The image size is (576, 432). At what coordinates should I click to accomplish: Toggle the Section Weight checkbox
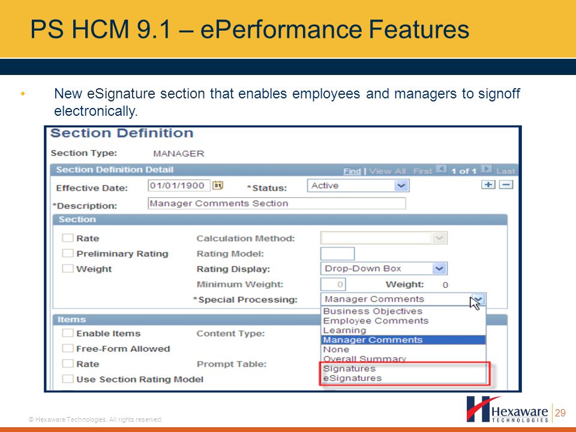pyautogui.click(x=68, y=269)
